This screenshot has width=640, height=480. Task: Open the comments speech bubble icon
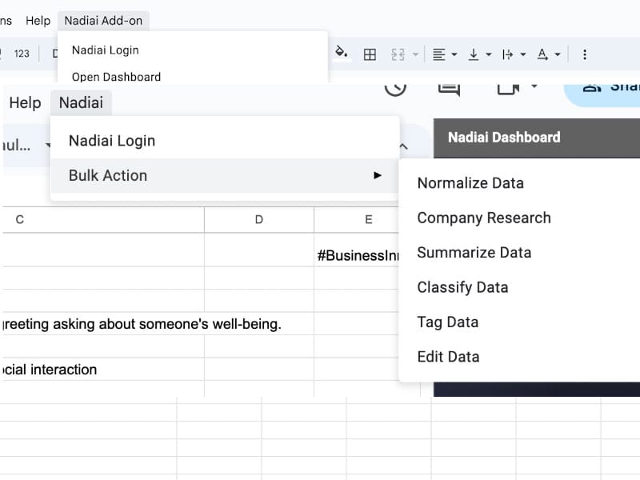click(x=449, y=88)
